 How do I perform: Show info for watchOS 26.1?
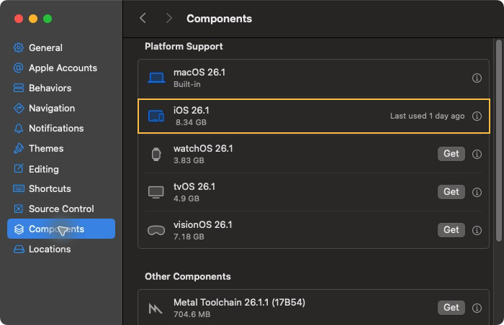coord(477,154)
